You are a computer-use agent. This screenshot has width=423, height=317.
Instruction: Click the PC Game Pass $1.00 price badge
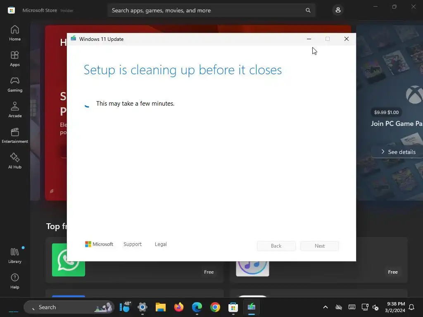pyautogui.click(x=386, y=112)
